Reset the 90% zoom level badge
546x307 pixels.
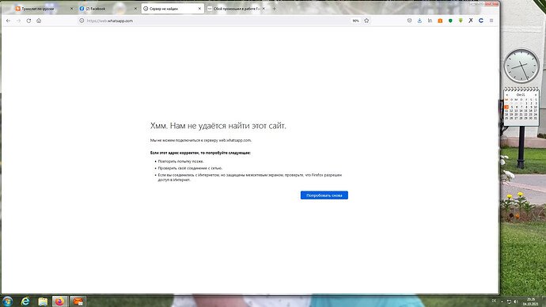(x=355, y=21)
